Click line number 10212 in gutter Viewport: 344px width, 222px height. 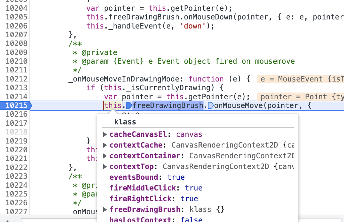pos(16,79)
